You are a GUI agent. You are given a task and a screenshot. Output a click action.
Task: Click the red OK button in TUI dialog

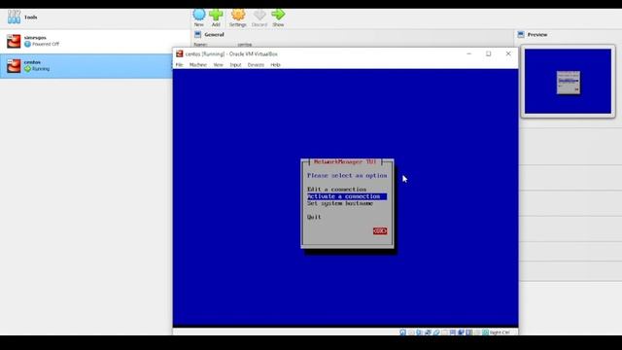click(380, 231)
